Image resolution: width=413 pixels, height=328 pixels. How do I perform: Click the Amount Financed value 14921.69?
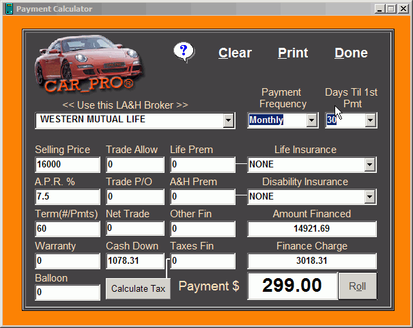tap(312, 229)
